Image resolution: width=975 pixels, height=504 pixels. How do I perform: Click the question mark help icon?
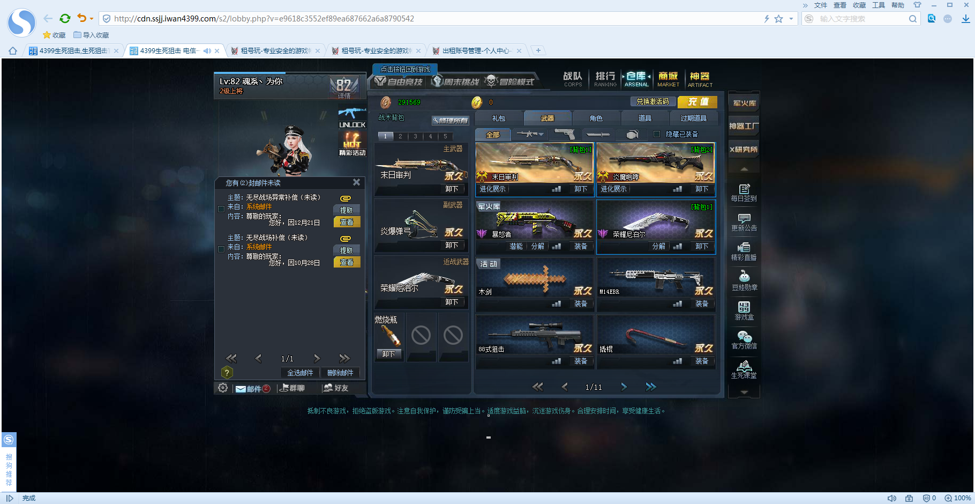[x=227, y=373]
